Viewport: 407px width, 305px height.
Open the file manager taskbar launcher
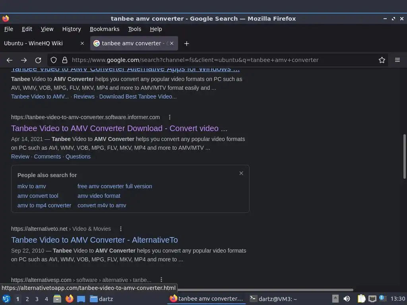pyautogui.click(x=57, y=299)
